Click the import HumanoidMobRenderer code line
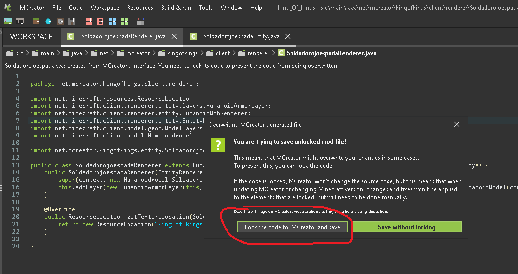Screen dimensions: 518x274 (140, 113)
